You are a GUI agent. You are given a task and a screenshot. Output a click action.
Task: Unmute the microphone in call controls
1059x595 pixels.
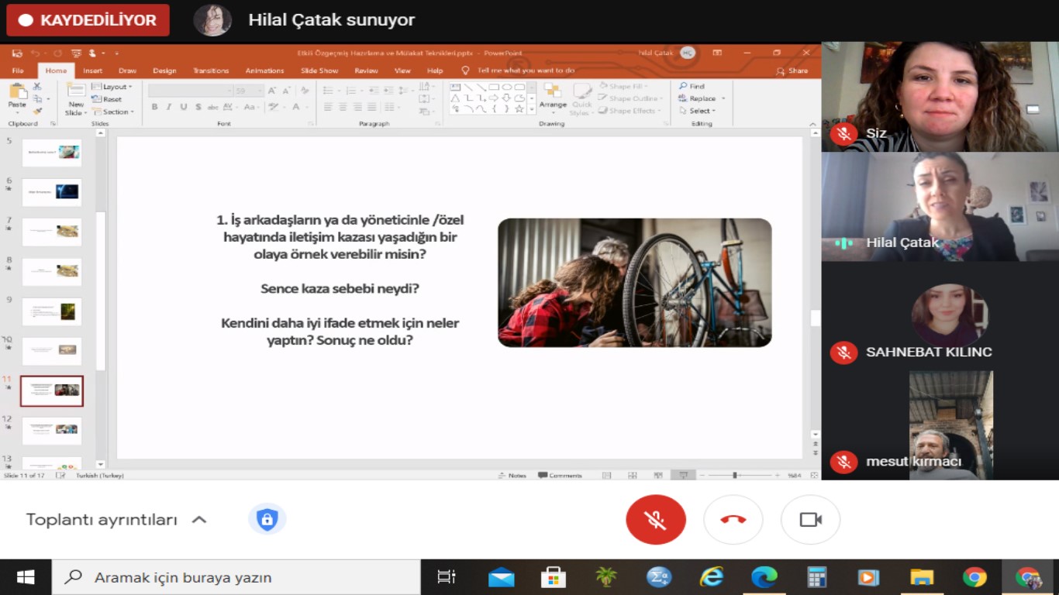coord(655,520)
